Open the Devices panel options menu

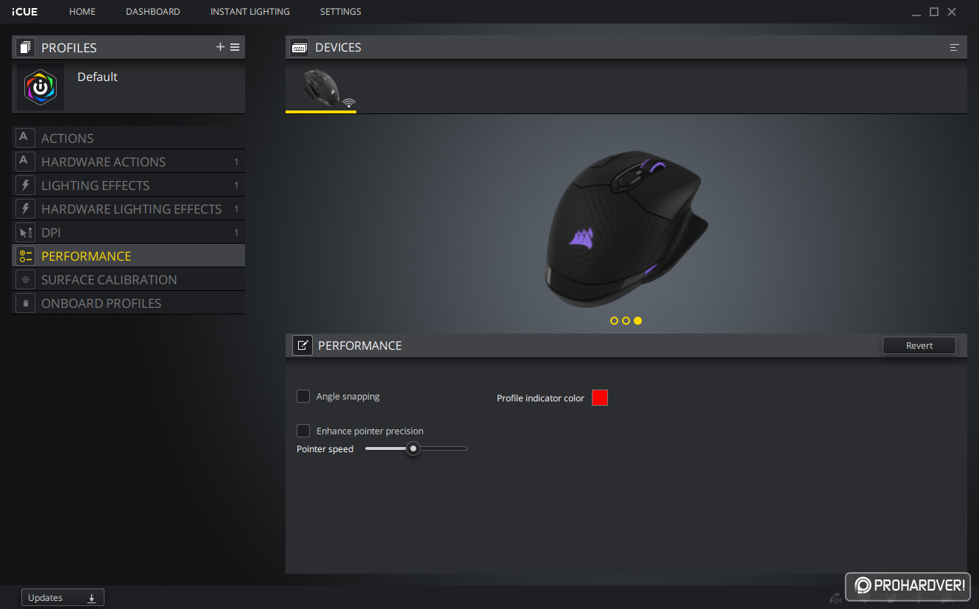(x=955, y=47)
